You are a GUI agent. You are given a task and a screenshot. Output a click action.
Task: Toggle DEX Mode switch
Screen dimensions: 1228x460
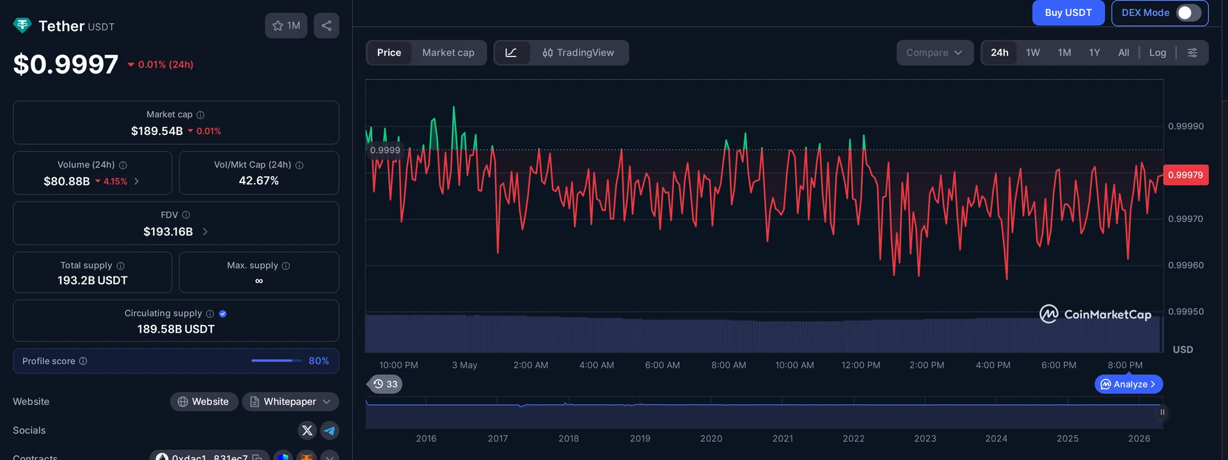tap(1189, 13)
